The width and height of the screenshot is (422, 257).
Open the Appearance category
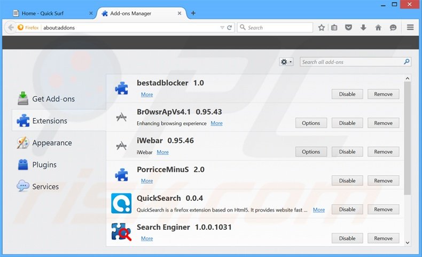52,143
